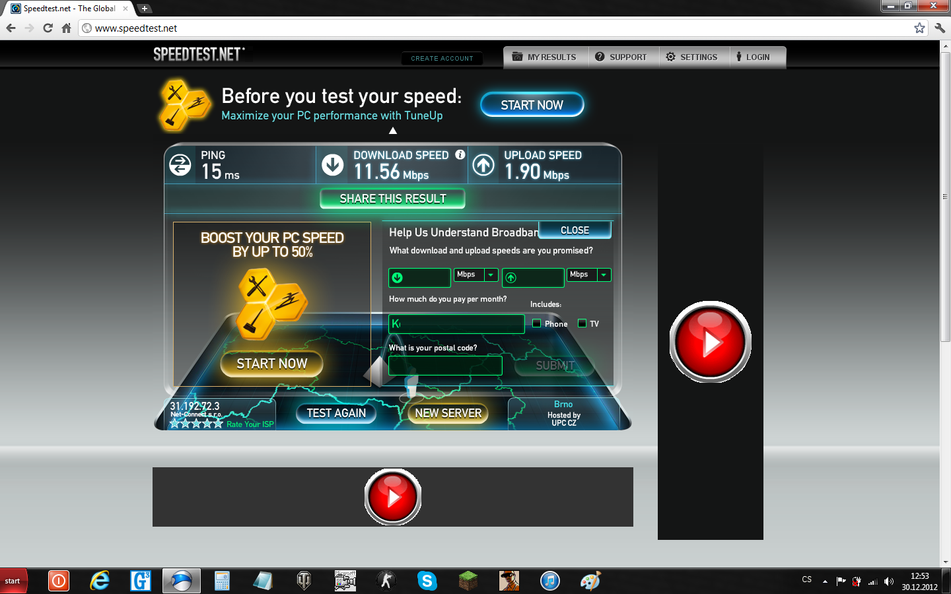Viewport: 951px width, 594px height.
Task: Go to the browser home page icon
Action: [x=66, y=28]
